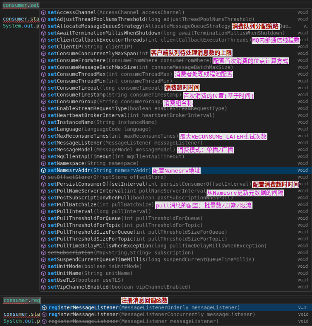The width and height of the screenshot is (312, 326).
Task: Click the icon next to setMessageModel
Action: coord(44,150)
